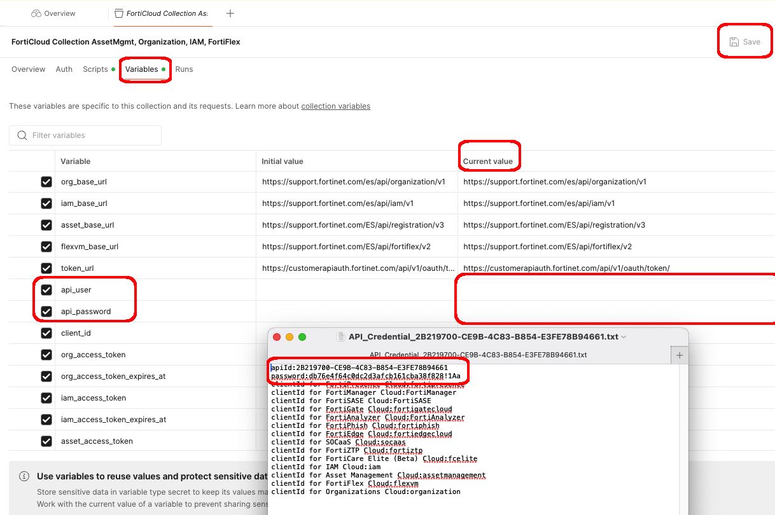Click api_user initial value cell
The width and height of the screenshot is (775, 515).
pyautogui.click(x=357, y=290)
